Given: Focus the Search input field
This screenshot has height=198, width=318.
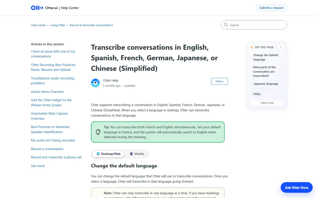Looking at the screenshot, I should 254,25.
